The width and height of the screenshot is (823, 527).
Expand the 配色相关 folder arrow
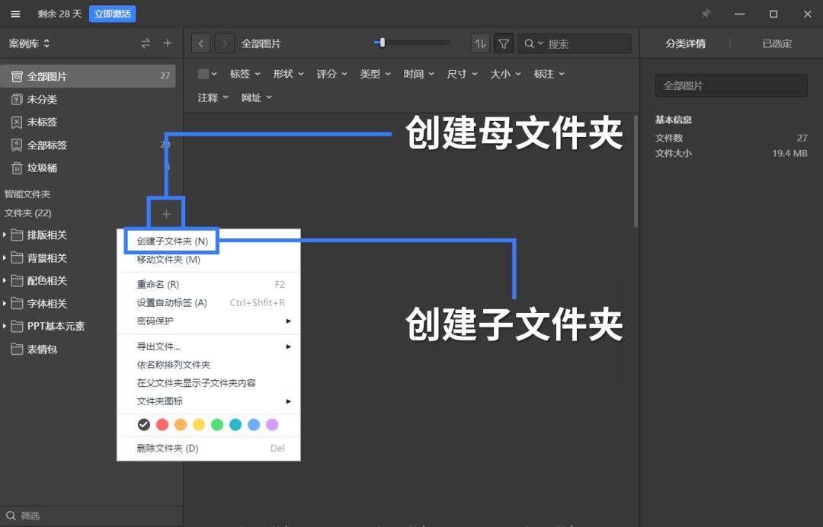point(5,280)
